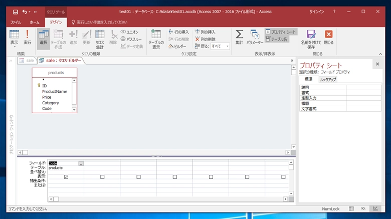Select the Standard (標準) property tab
Image resolution: width=391 pixels, height=219 pixels.
308,79
